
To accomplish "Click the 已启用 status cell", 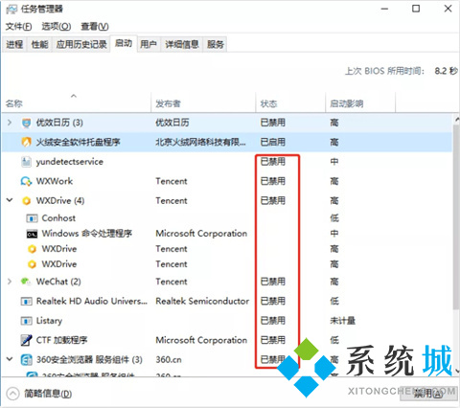I will pyautogui.click(x=273, y=142).
